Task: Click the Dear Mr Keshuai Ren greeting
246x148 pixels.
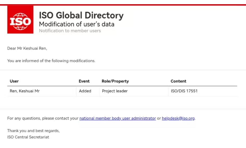Action: click(27, 48)
